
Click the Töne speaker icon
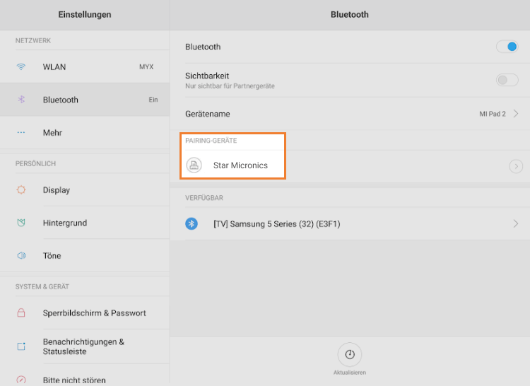pos(21,256)
